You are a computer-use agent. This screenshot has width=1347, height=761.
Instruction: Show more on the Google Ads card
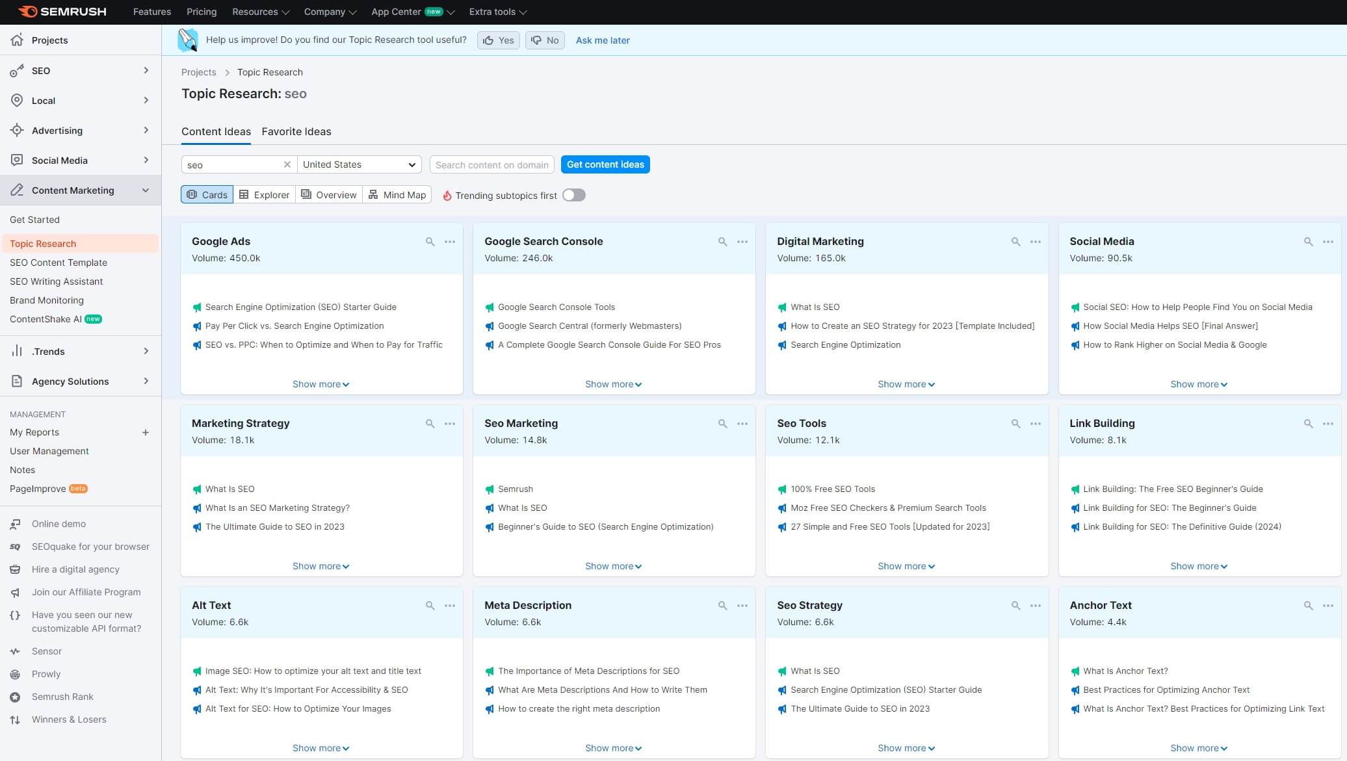pyautogui.click(x=321, y=384)
